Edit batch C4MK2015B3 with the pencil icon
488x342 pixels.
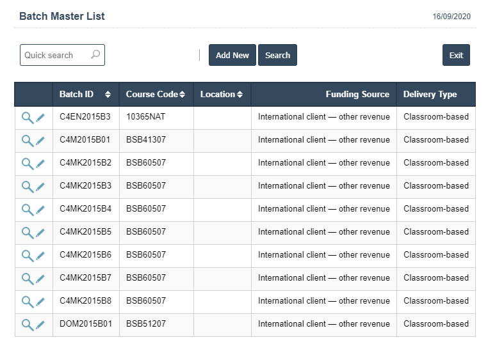[40, 187]
